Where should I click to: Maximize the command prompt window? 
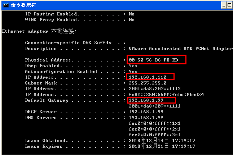230,5
